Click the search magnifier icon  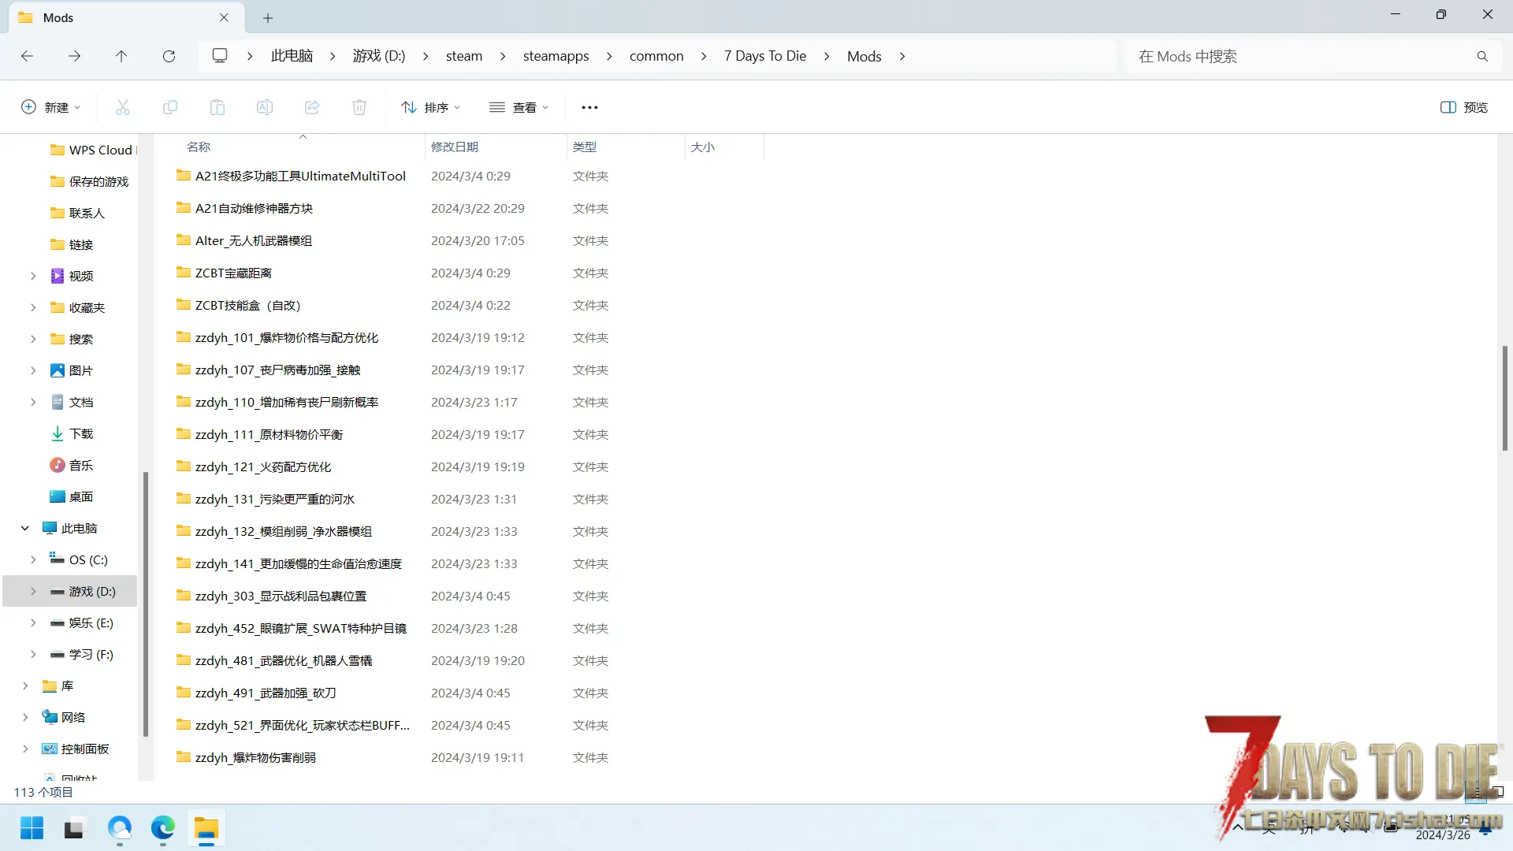[x=1482, y=56]
